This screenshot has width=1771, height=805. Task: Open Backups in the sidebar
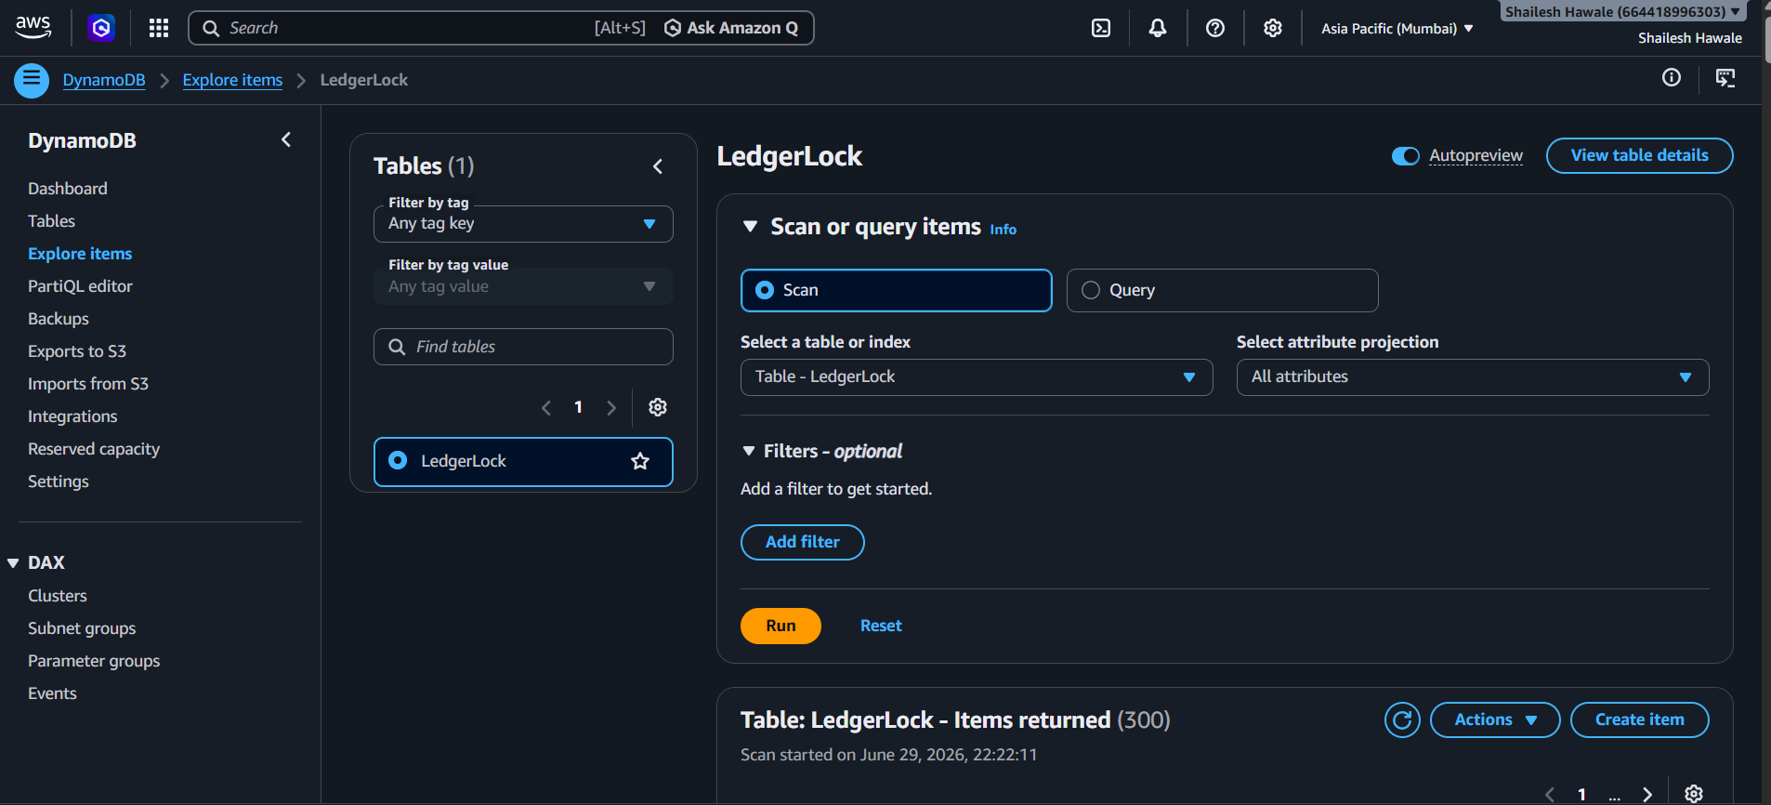click(x=59, y=319)
